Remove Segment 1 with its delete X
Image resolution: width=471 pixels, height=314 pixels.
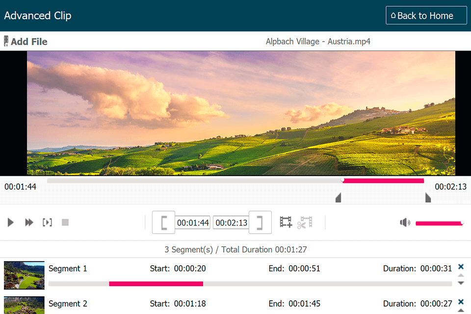pyautogui.click(x=461, y=266)
